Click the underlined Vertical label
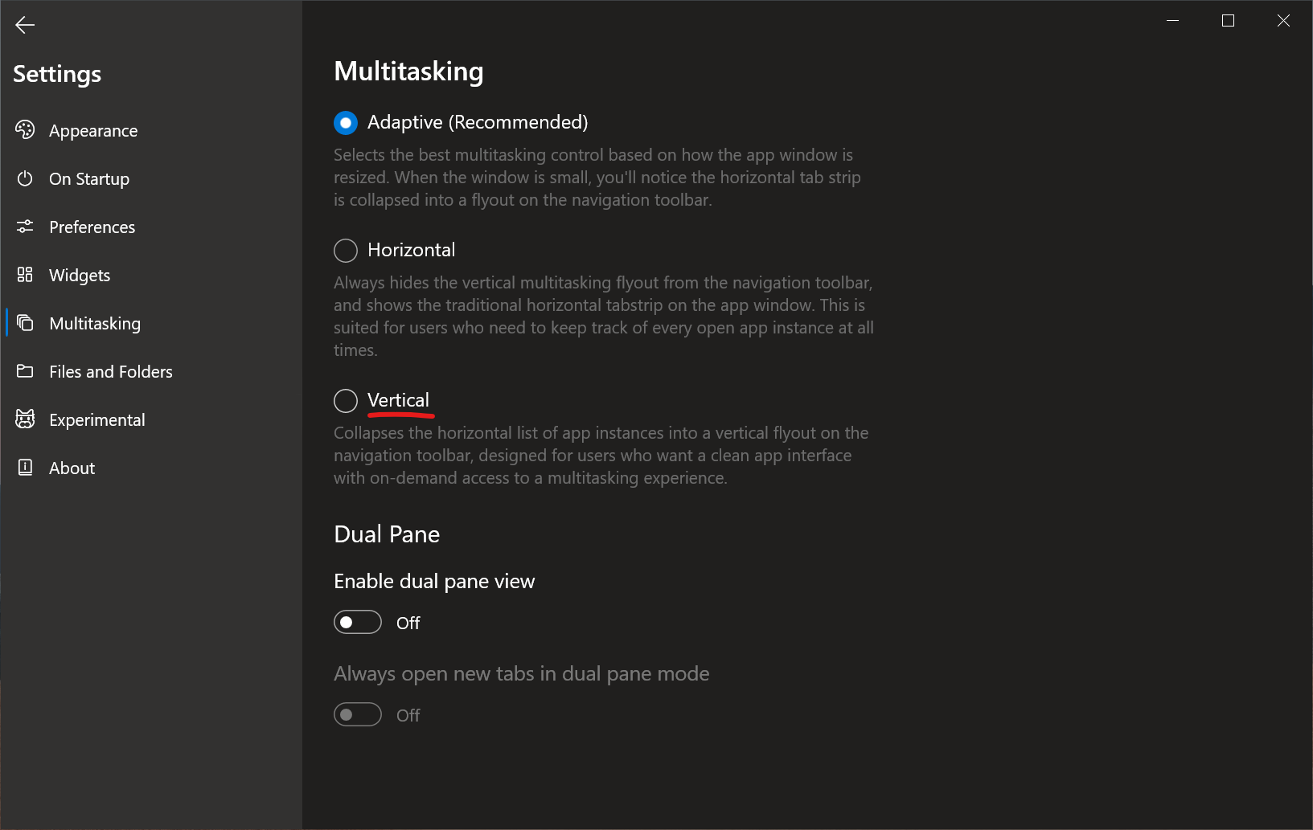The image size is (1313, 830). click(399, 400)
